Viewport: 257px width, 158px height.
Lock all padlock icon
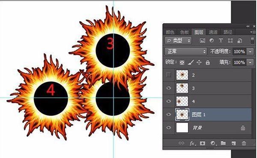208,62
